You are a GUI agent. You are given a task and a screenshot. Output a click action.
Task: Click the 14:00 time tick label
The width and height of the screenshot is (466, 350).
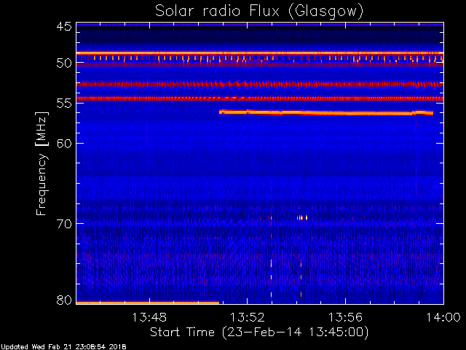443,317
